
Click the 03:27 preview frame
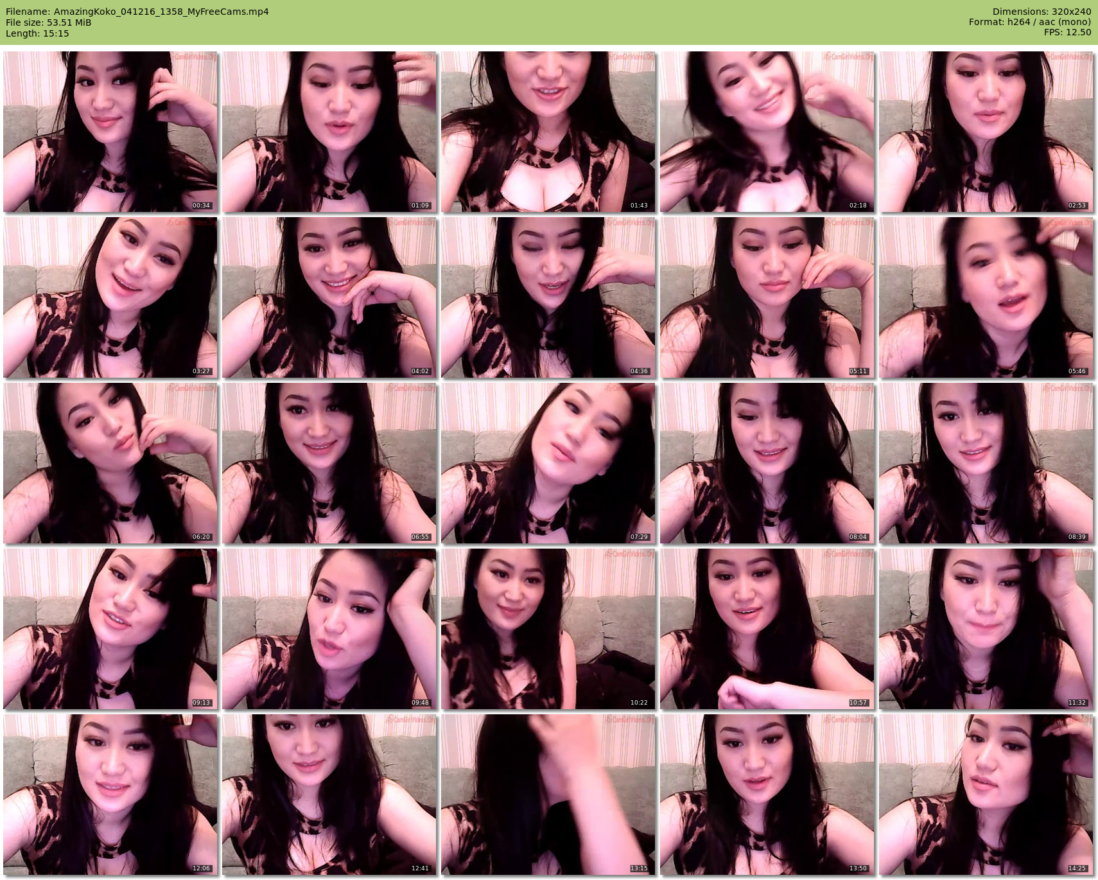(x=110, y=297)
